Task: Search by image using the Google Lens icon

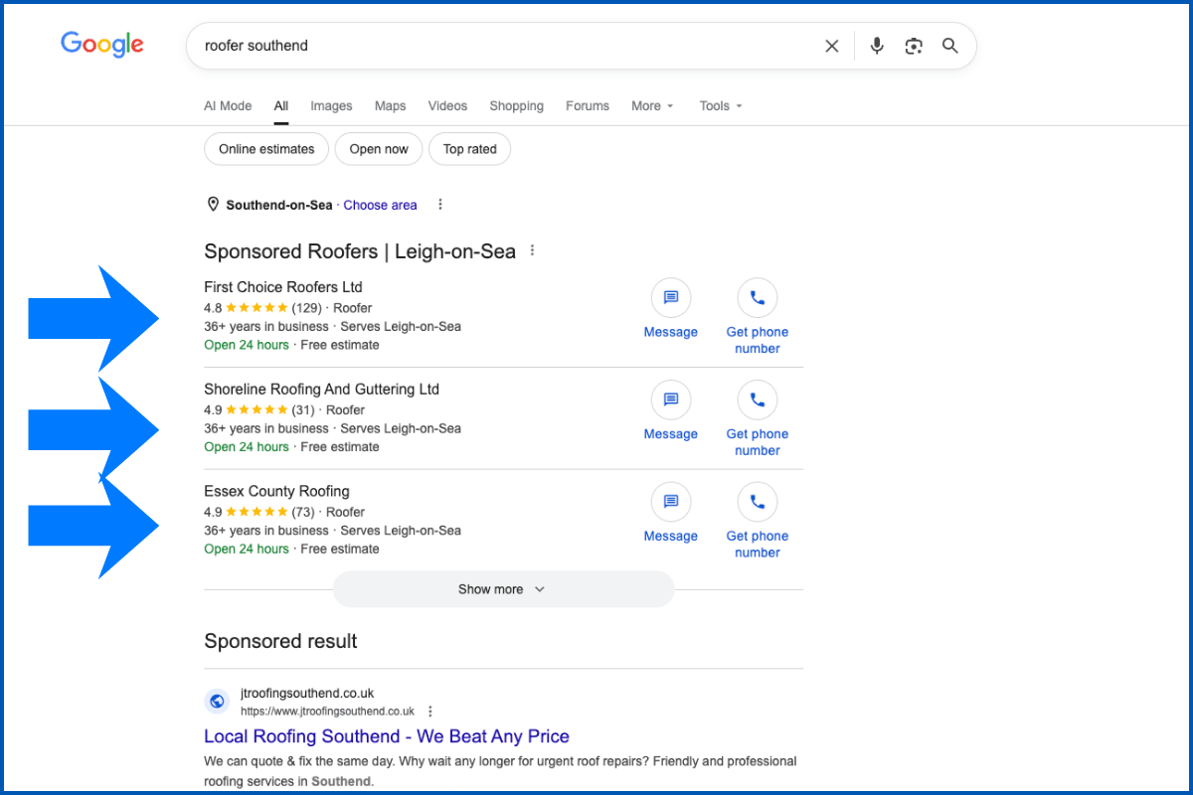Action: [x=913, y=46]
